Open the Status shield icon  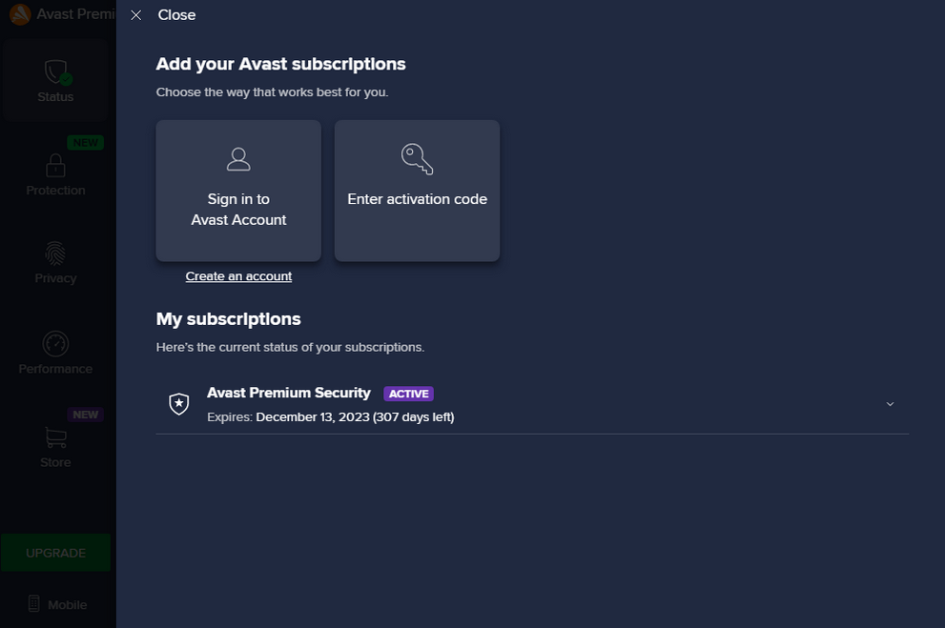pos(57,72)
